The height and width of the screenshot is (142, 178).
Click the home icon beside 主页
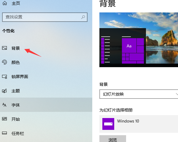point(5,3)
